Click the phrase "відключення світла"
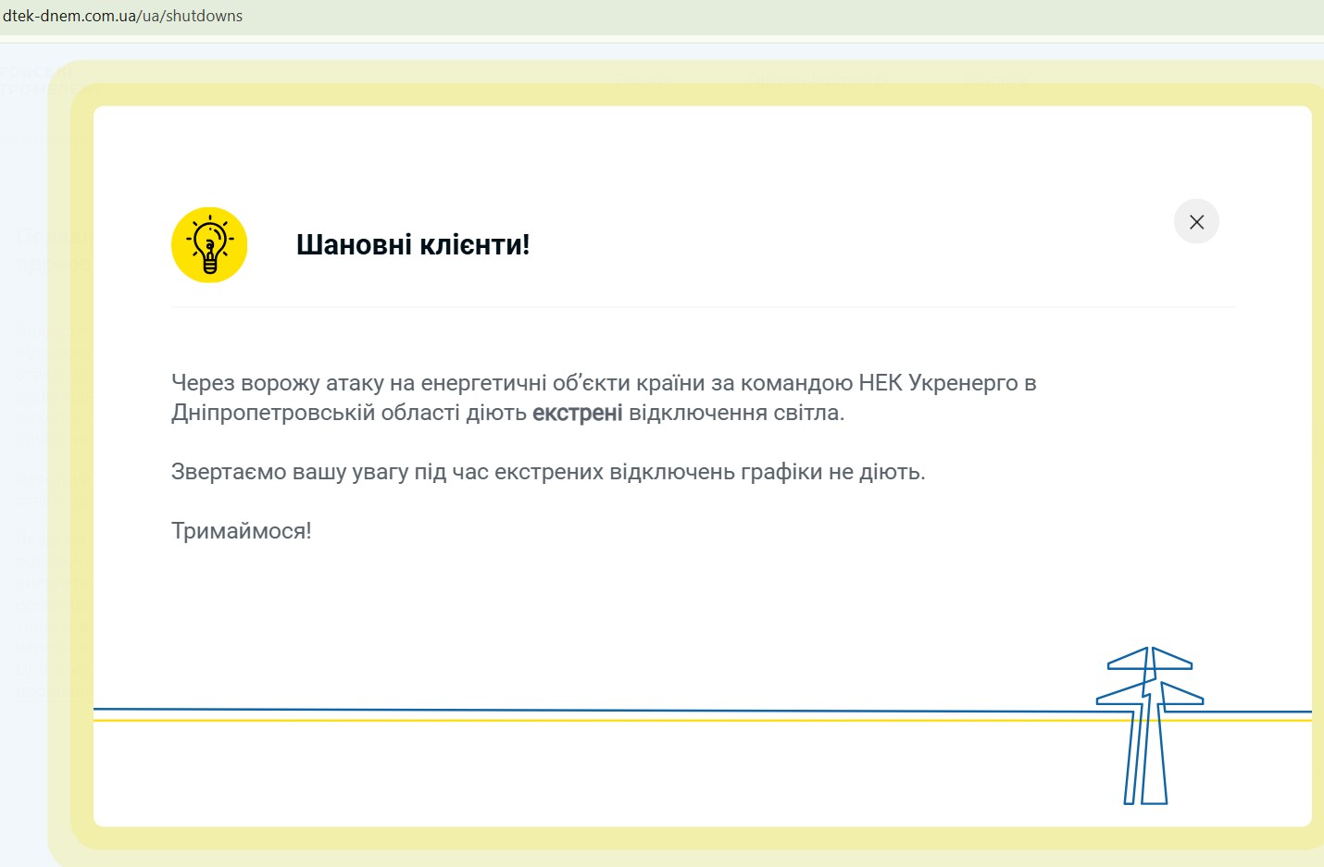 736,413
